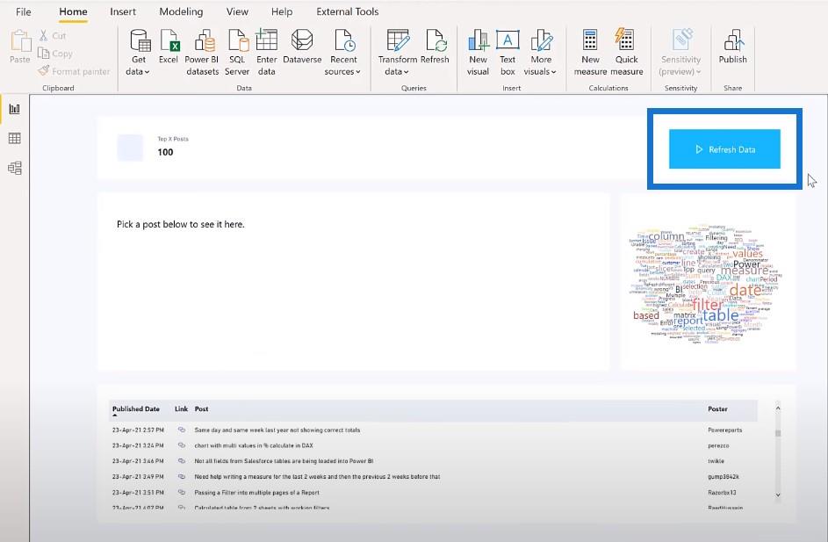Click the Refresh queries icon in ribbon

[x=435, y=47]
